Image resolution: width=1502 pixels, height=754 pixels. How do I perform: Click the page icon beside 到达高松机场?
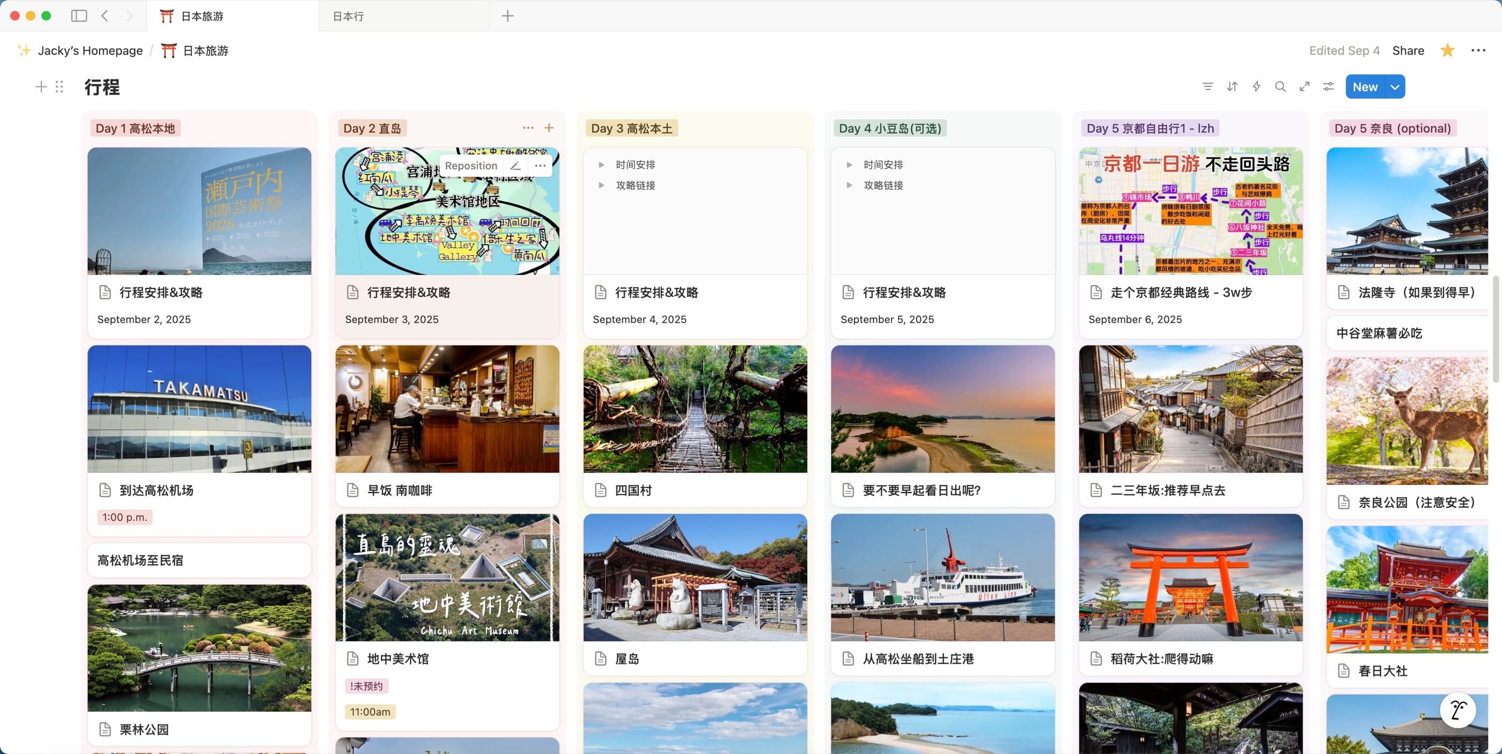[x=105, y=490]
